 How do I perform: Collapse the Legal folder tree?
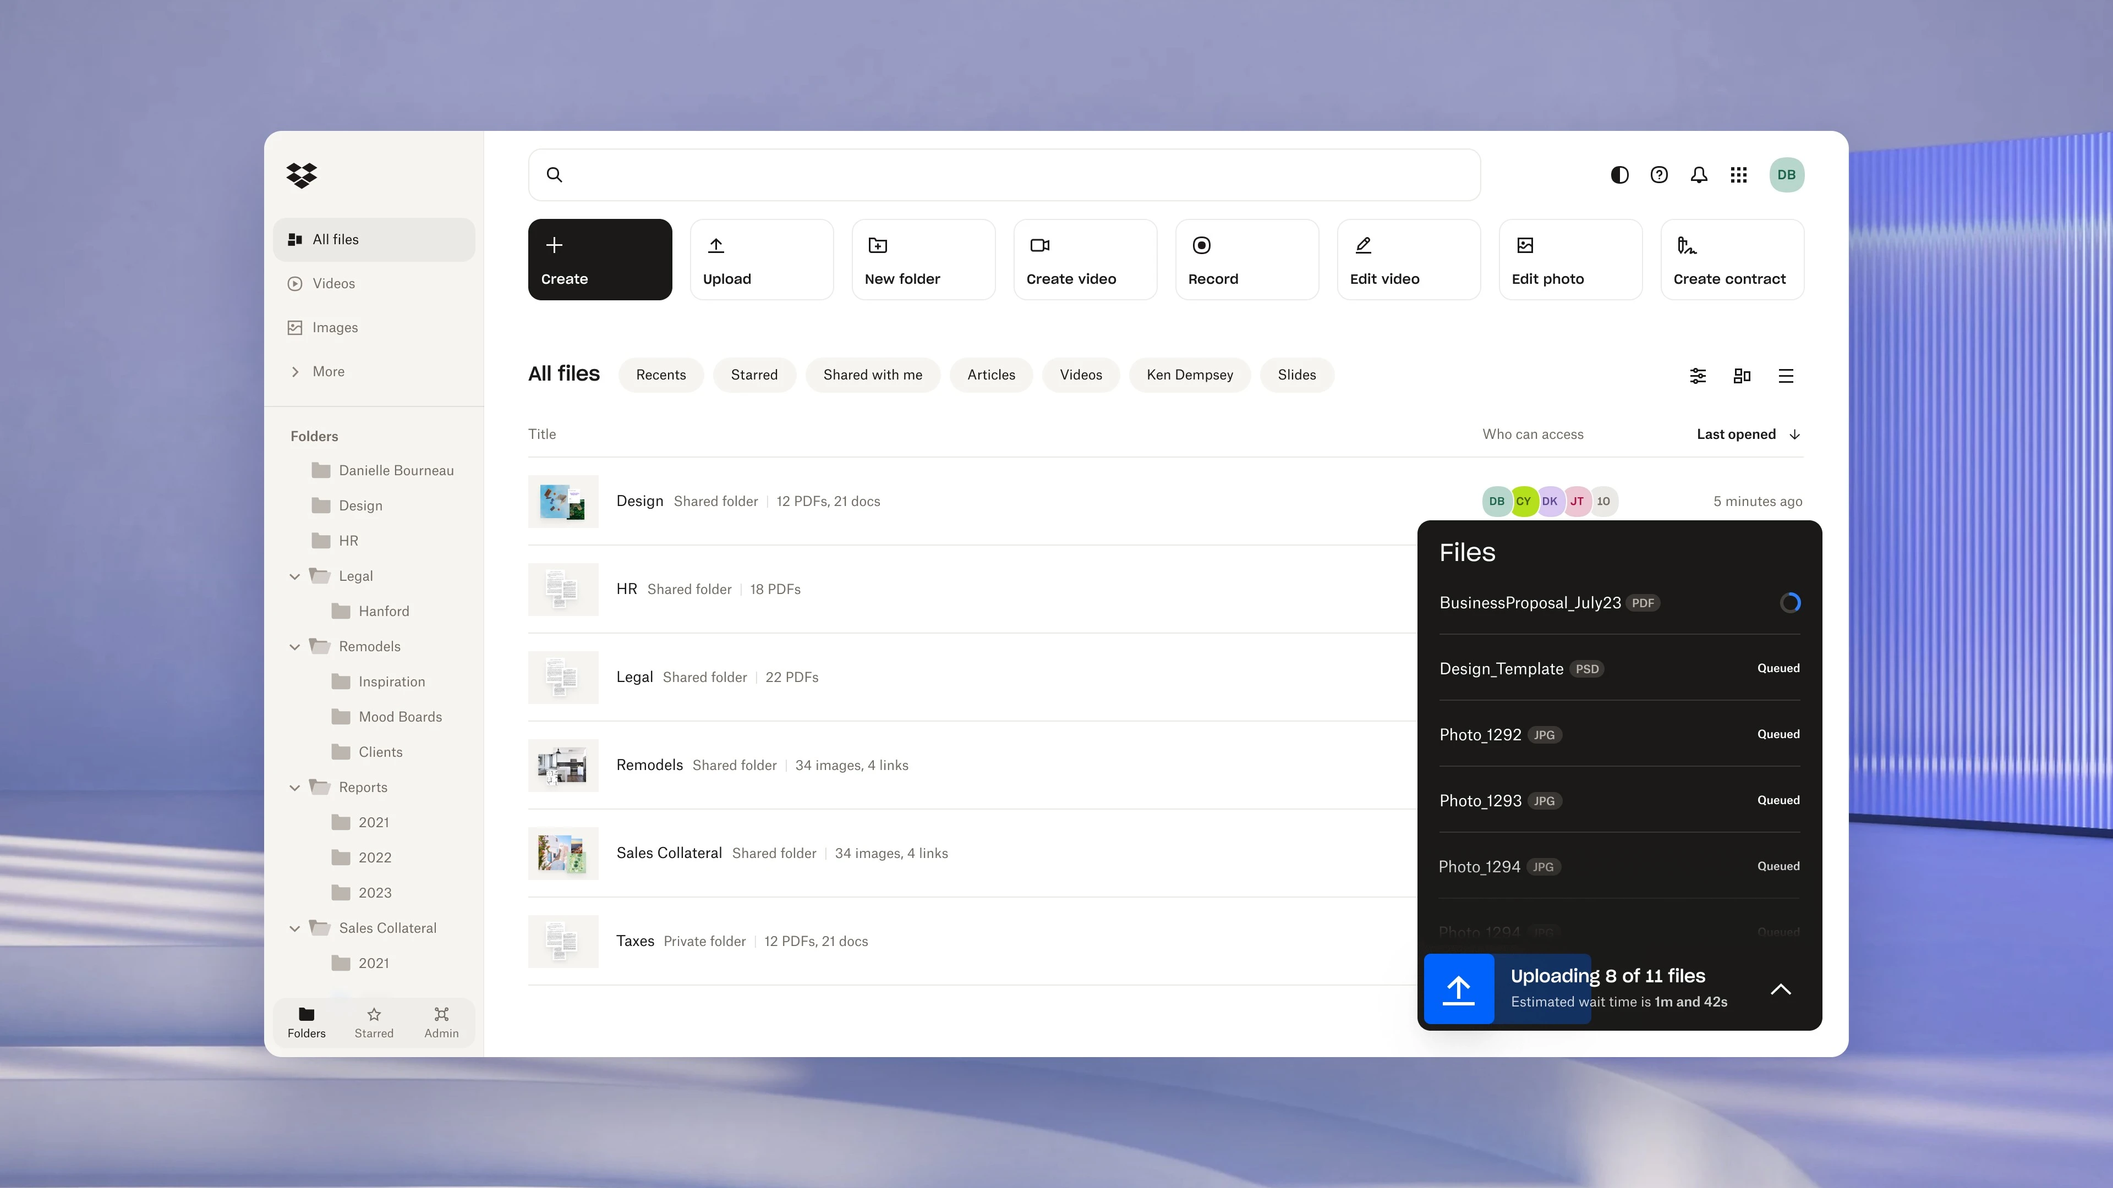click(294, 576)
